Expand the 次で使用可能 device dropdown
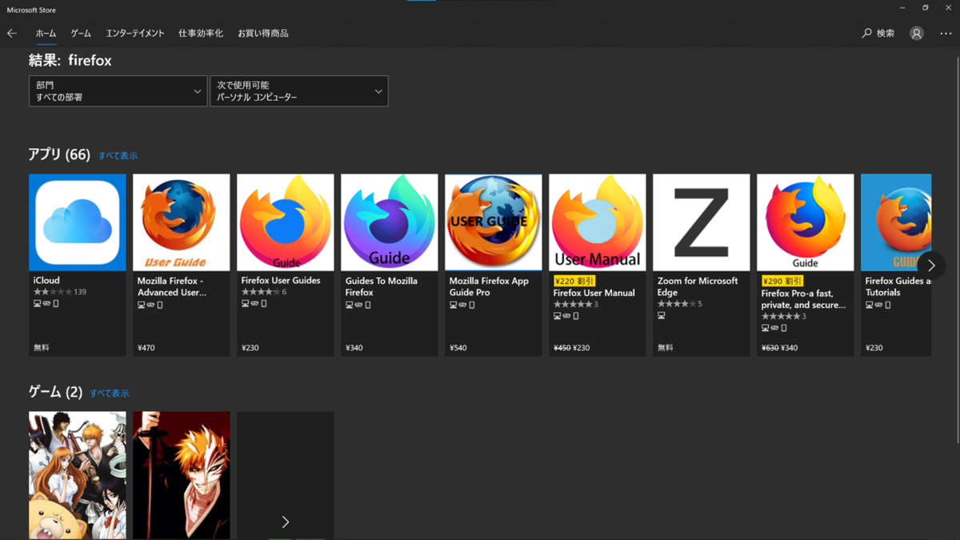 299,91
